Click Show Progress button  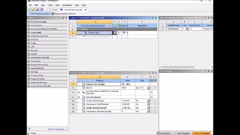tap(182, 133)
